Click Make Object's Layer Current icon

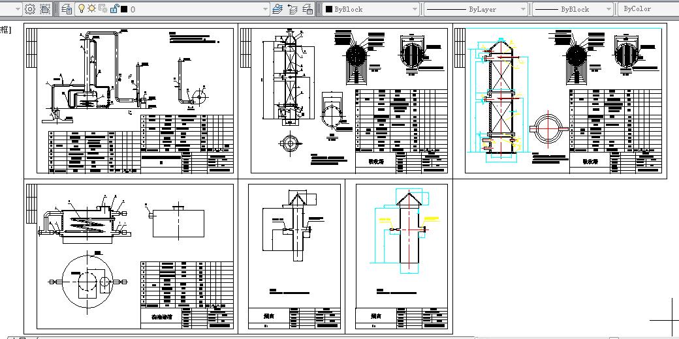[277, 8]
